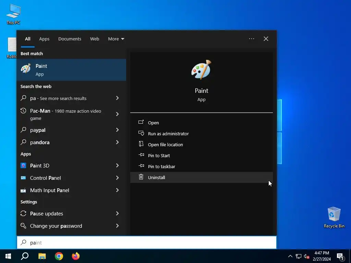Expand the Pause updates arrow

[x=117, y=213]
